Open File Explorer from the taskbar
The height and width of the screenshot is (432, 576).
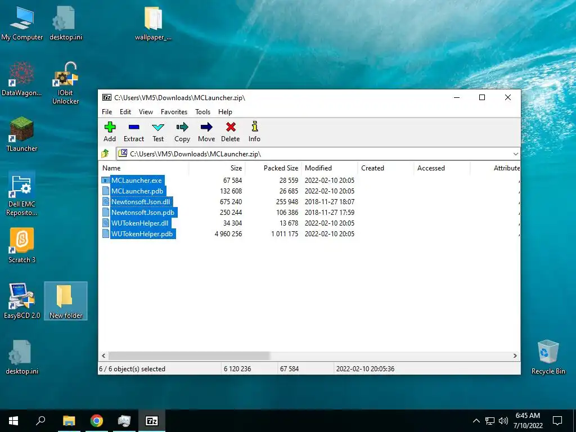(x=69, y=421)
